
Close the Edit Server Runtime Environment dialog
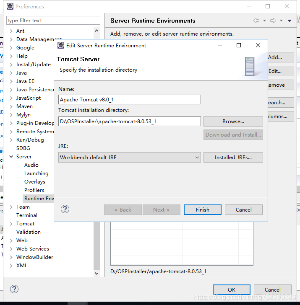pos(258,45)
